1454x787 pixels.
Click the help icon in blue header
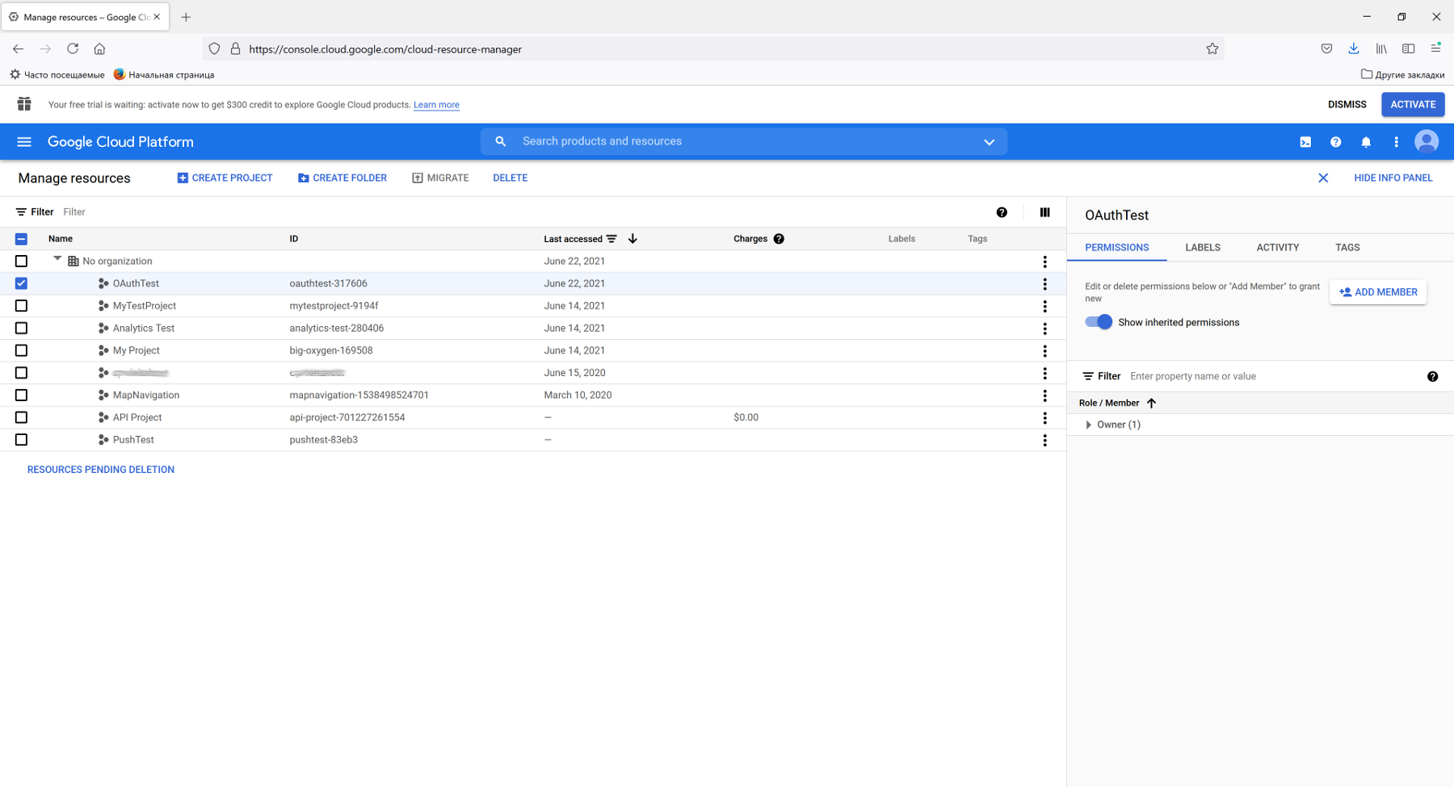coord(1335,142)
